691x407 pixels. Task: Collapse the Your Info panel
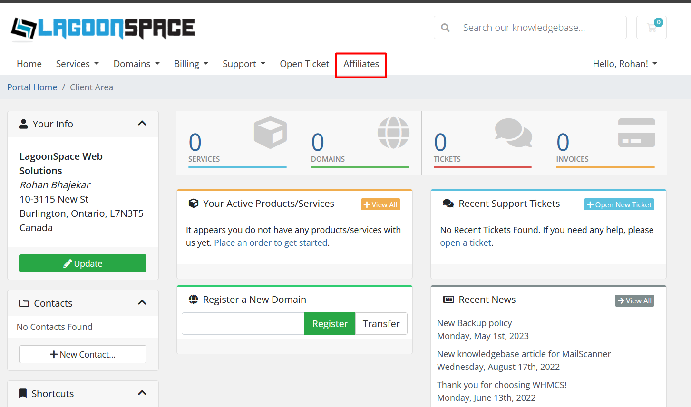pyautogui.click(x=142, y=124)
